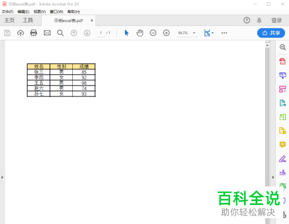Select the arrow selection tool
Screen dimensions: 289x224
pyautogui.click(x=127, y=33)
